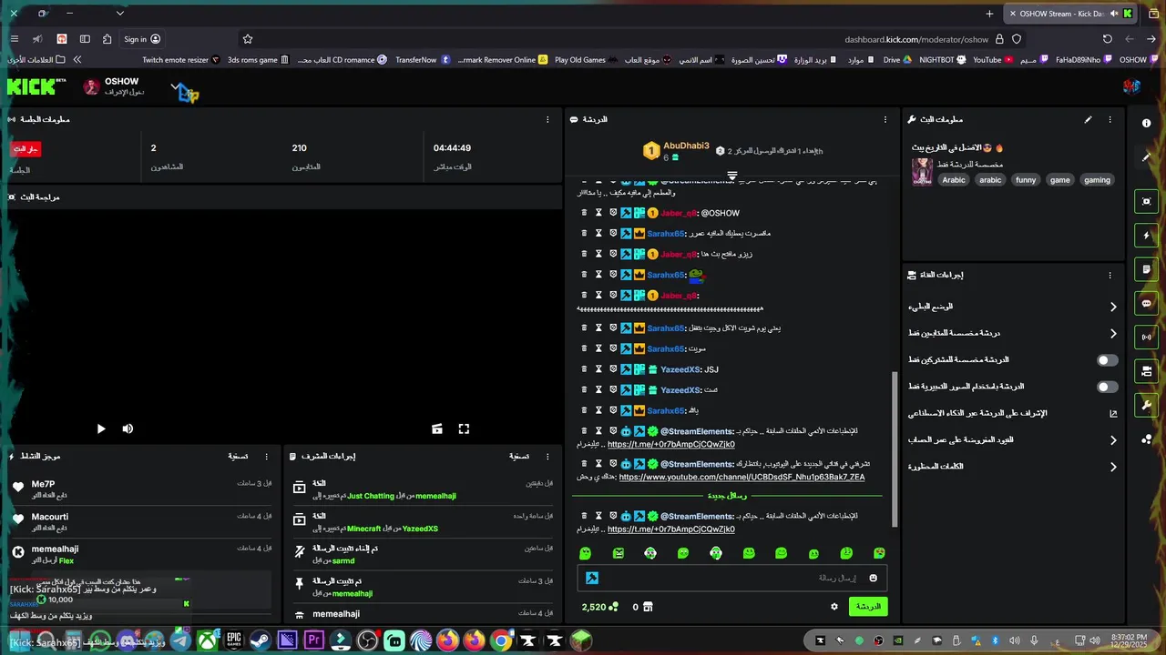The image size is (1166, 655).
Task: Expand banned words settings chevron
Action: pos(1113,467)
